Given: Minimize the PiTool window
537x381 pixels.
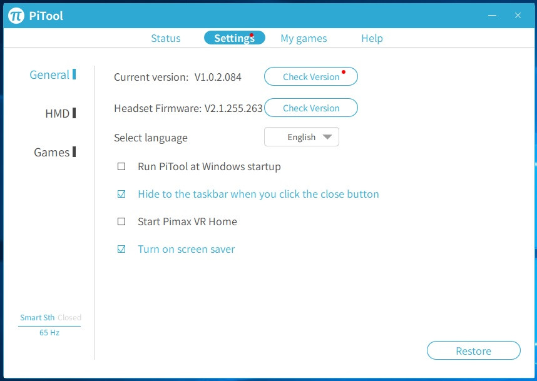Looking at the screenshot, I should [492, 16].
